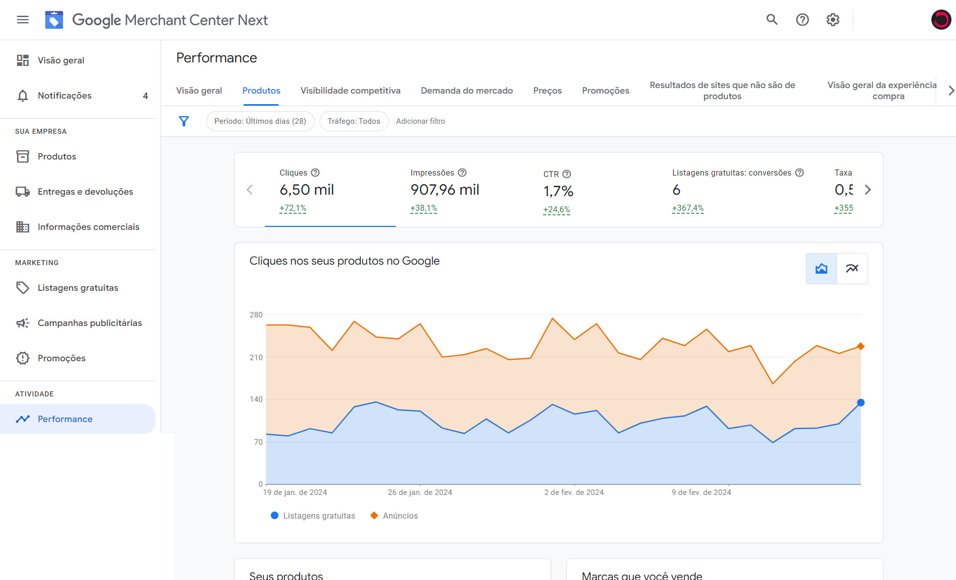Show help info for Impressões metric
956x580 pixels.
[x=462, y=173]
